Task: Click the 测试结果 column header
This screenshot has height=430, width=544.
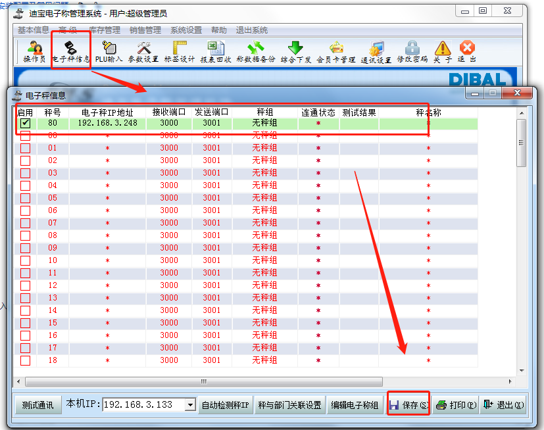Action: [x=359, y=112]
